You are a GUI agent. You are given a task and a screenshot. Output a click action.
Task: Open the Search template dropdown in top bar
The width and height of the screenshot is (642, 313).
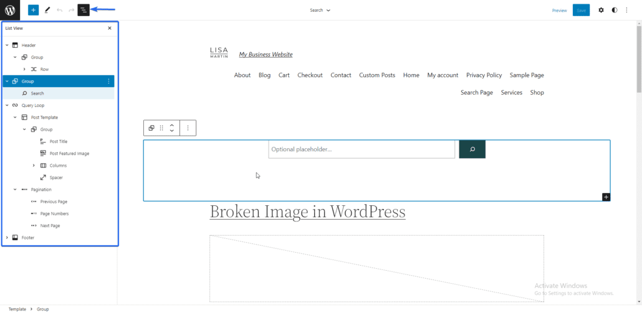coord(320,10)
